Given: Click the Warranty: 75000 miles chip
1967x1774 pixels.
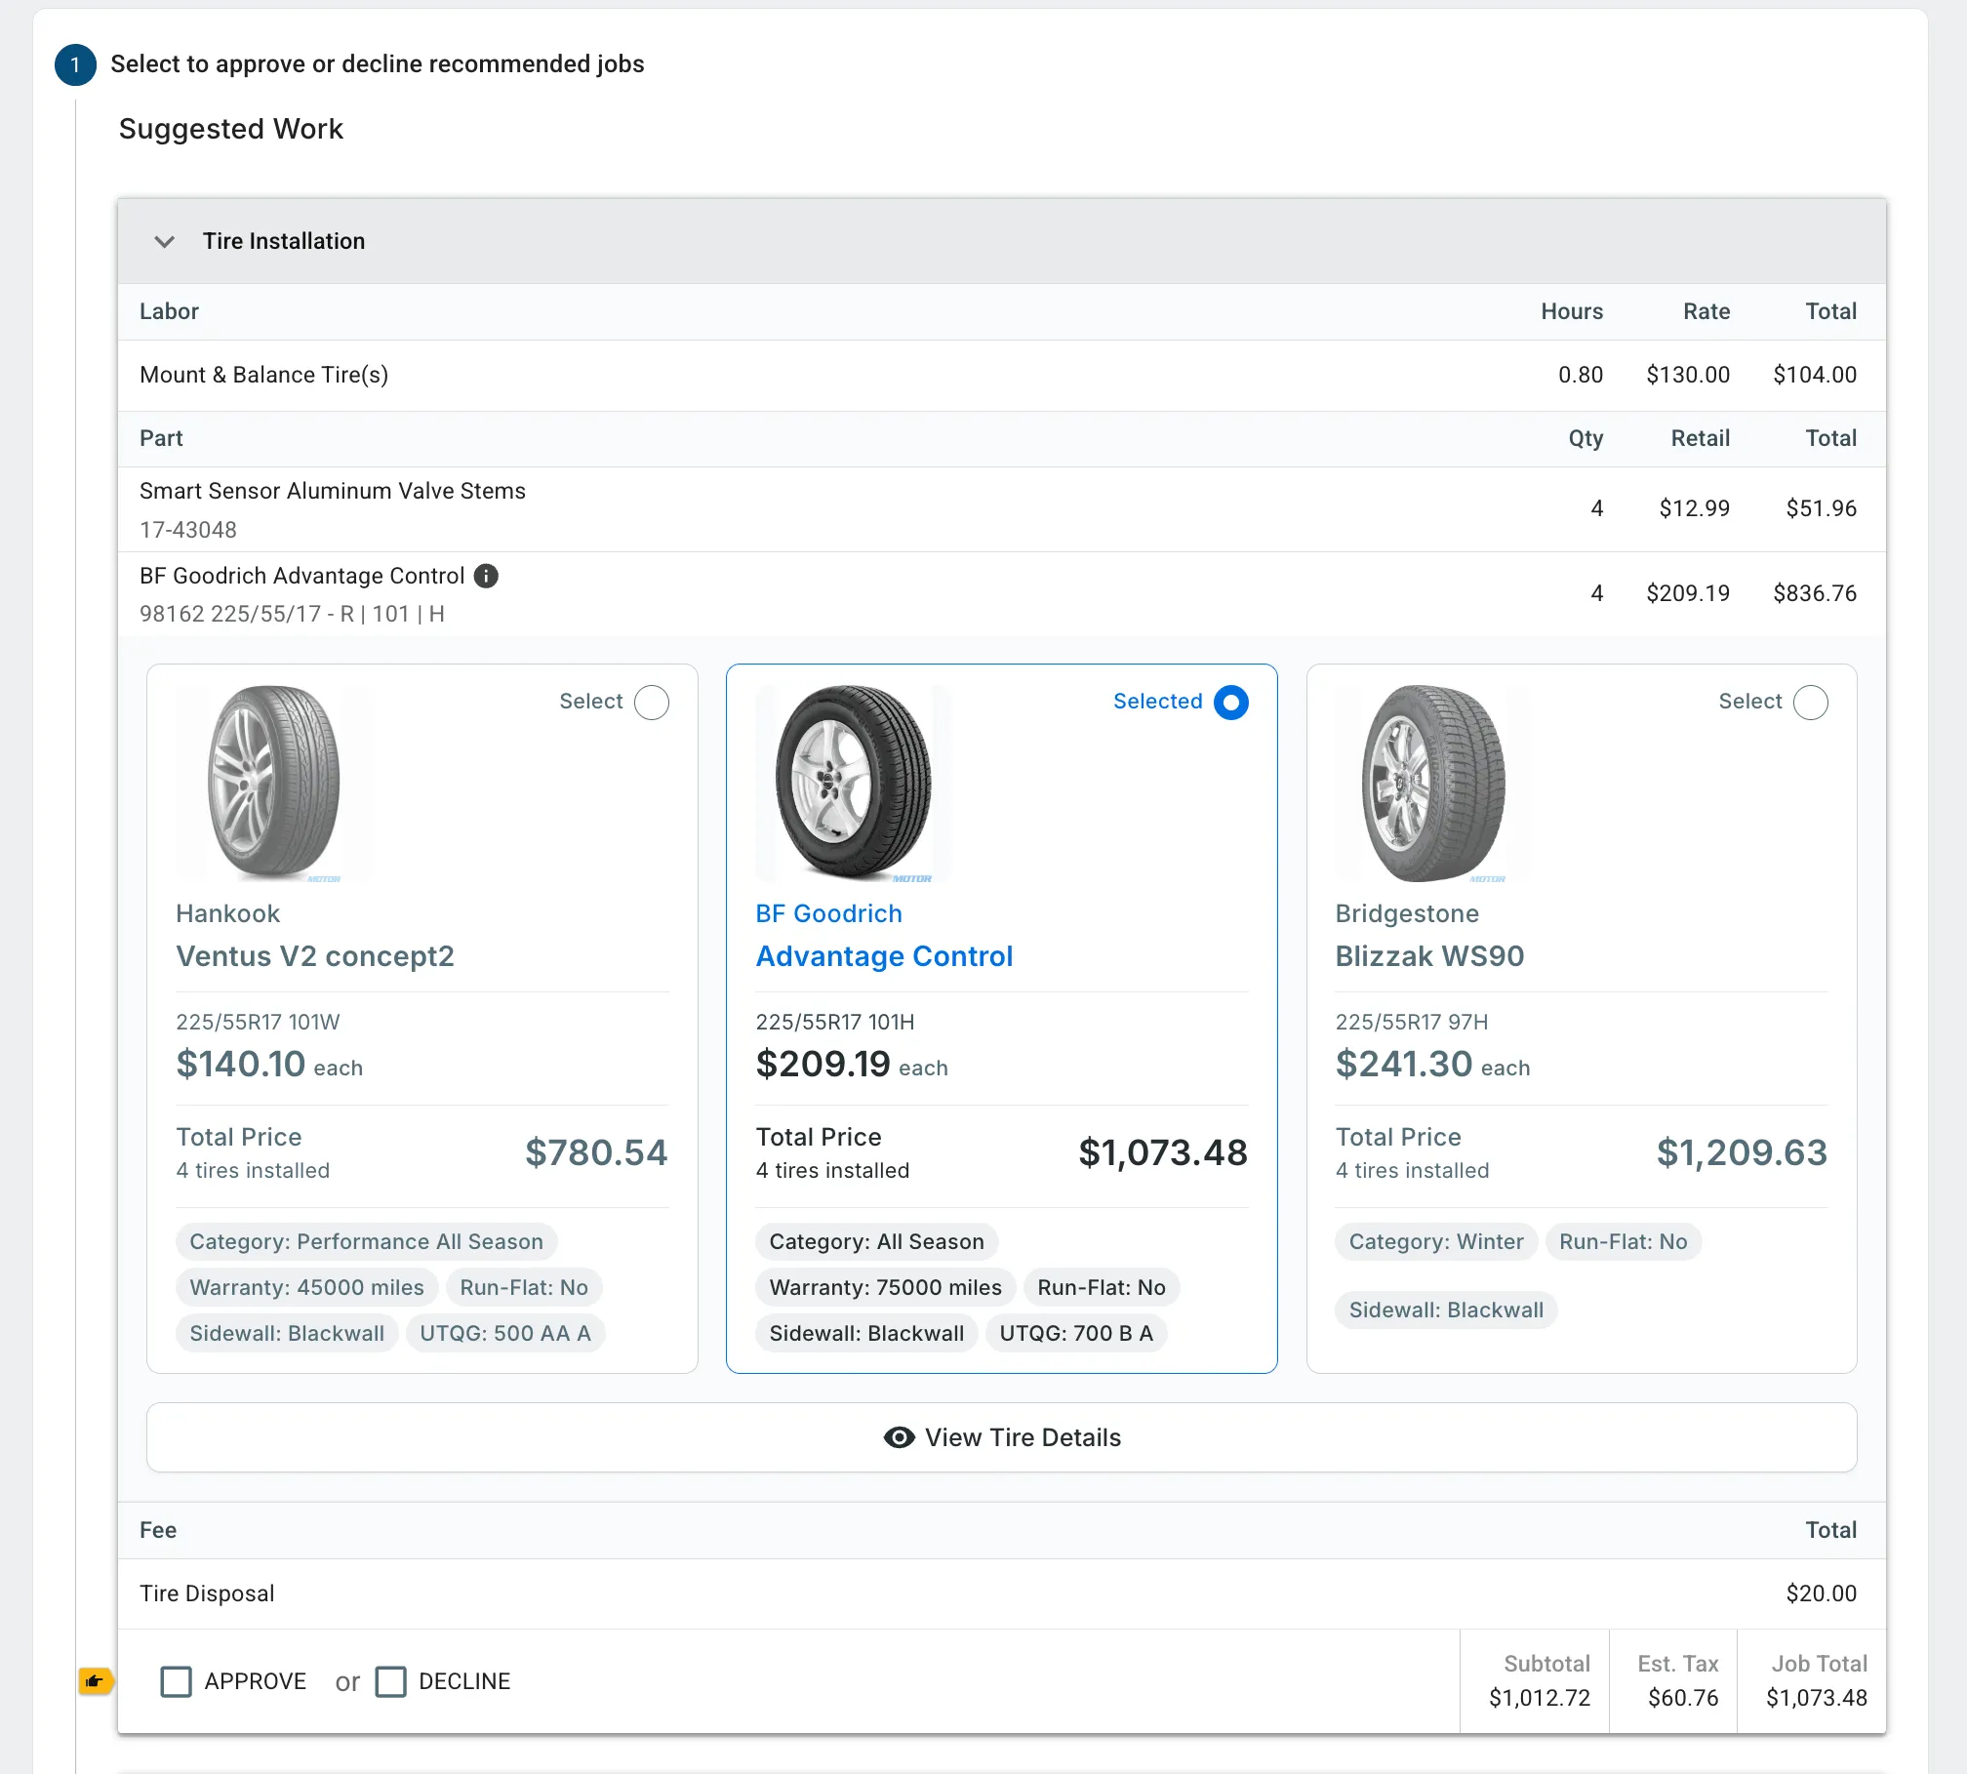Looking at the screenshot, I should coord(886,1287).
